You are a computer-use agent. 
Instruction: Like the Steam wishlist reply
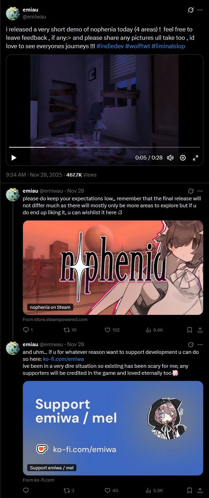112,330
